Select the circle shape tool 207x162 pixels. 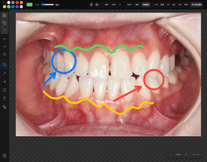click(x=4, y=90)
